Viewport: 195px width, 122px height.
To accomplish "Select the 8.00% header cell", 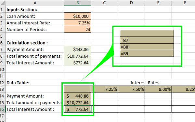I will pos(158,89).
